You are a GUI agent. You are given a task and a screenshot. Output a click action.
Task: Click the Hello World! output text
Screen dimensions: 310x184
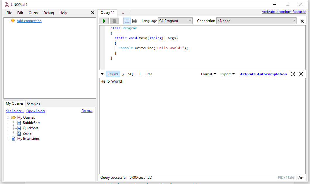coord(112,81)
